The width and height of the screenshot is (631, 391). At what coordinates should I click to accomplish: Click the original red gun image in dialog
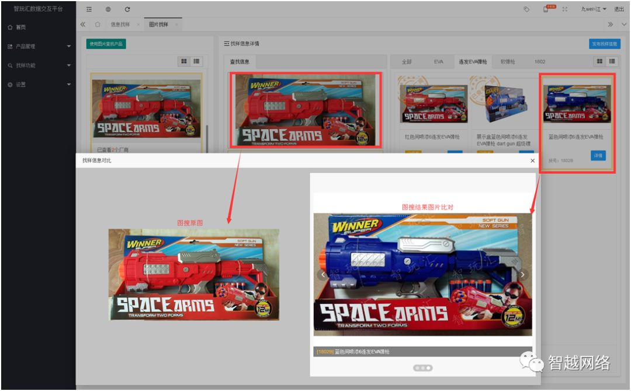point(193,274)
